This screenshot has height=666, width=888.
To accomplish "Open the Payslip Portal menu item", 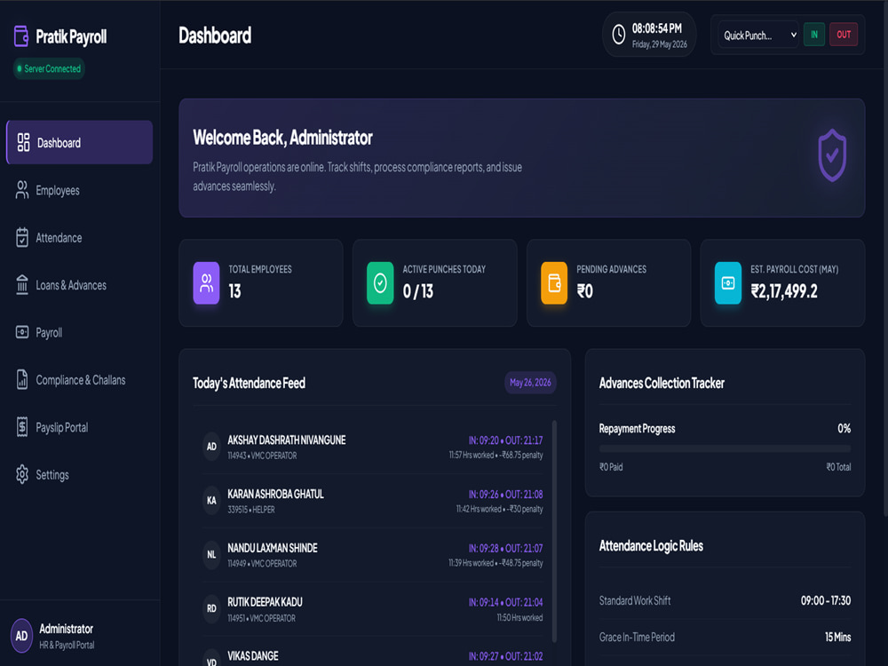I will tap(79, 427).
